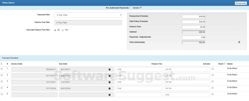This screenshot has width=249, height=101.
Task: Click the Invoice Date column header
Action: point(17,64)
